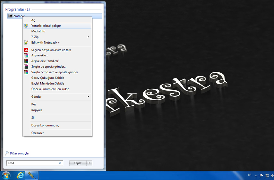Screen dimensions: 274x180
Task: Click the network icon in system tray
Action: click(x=267, y=176)
